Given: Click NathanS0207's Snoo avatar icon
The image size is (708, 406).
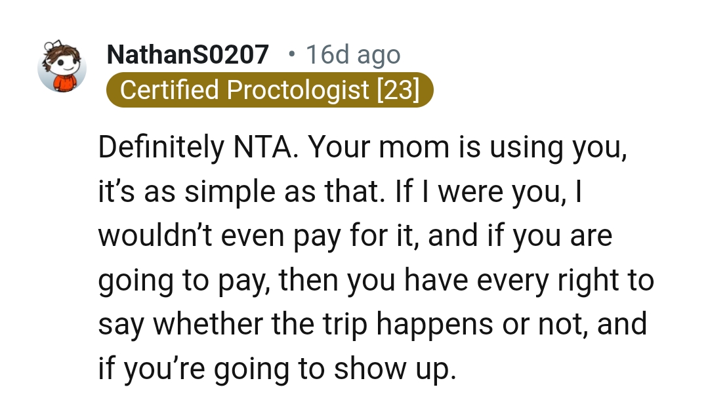Looking at the screenshot, I should [x=62, y=68].
